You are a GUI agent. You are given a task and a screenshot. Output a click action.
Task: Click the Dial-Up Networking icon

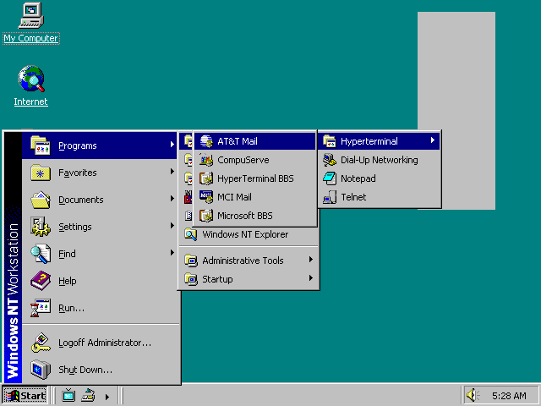click(330, 160)
